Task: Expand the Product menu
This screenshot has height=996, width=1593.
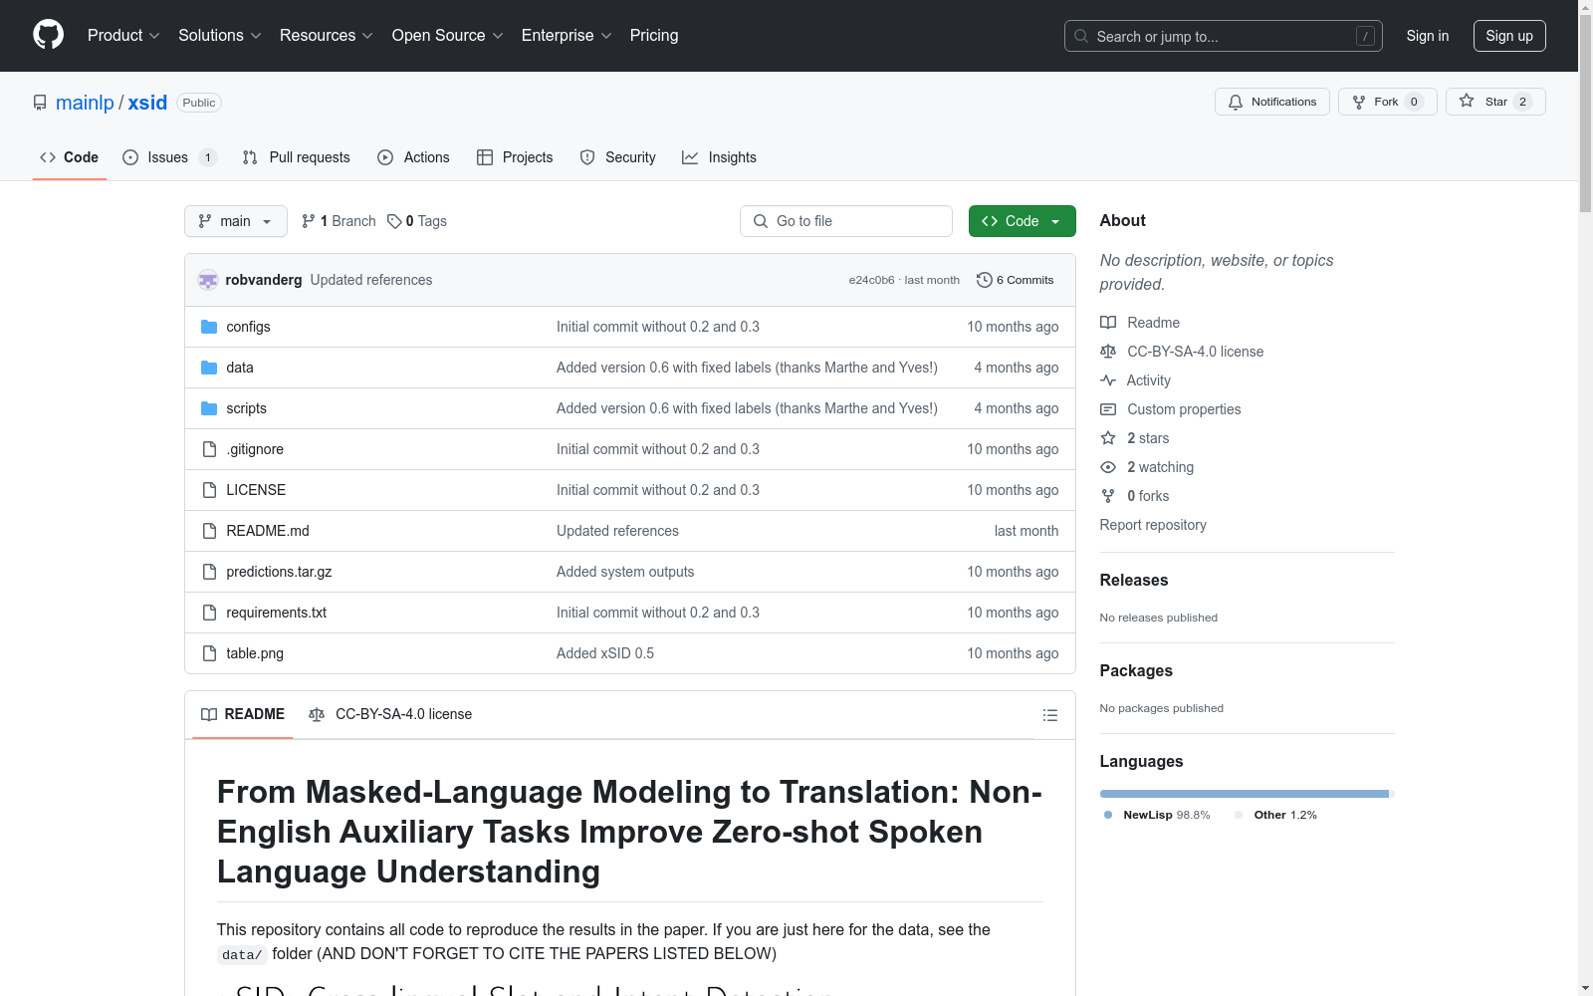Action: tap(123, 35)
